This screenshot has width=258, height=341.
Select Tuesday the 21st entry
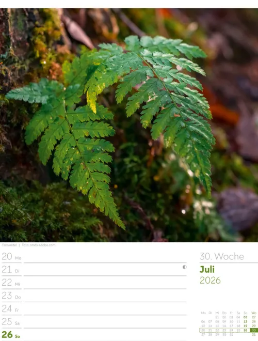click(94, 270)
